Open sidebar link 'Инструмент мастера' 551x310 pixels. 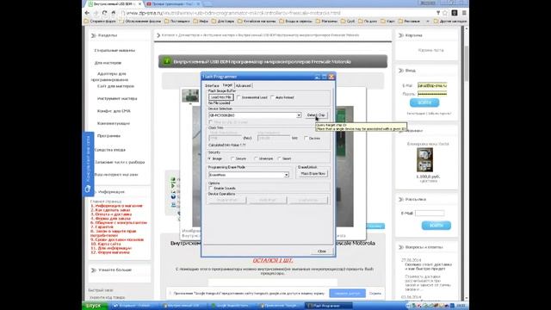point(117,99)
